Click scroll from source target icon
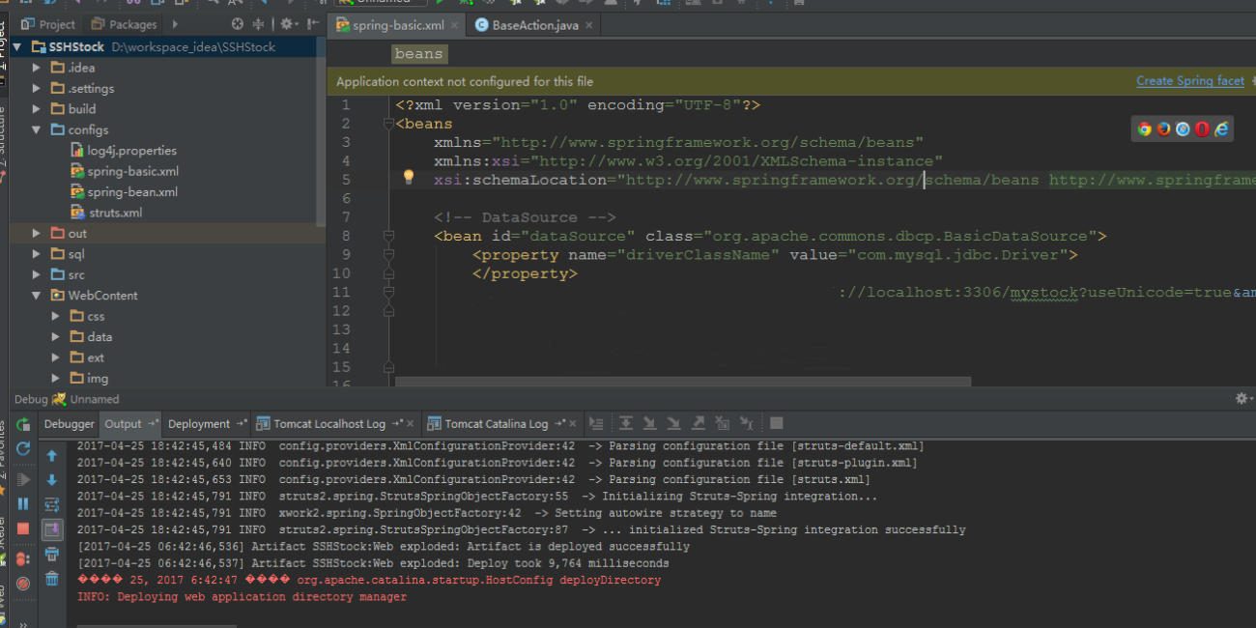Screen dimensions: 1256x628 pyautogui.click(x=238, y=24)
